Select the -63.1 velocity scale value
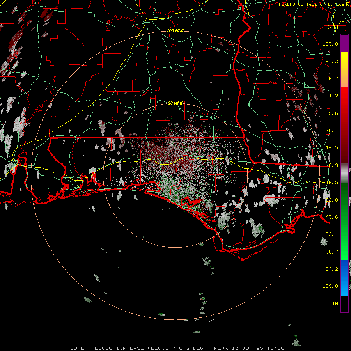This screenshot has width=351, height=351. point(330,234)
